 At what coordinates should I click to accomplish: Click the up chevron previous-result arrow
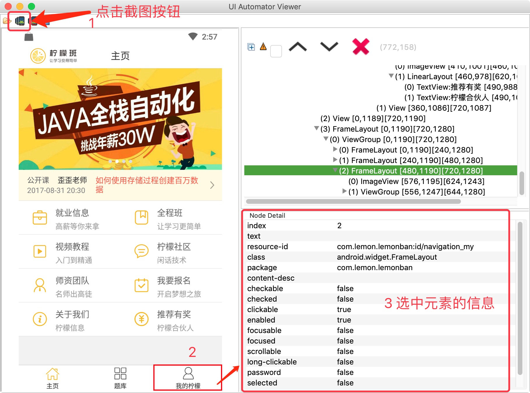pyautogui.click(x=298, y=47)
